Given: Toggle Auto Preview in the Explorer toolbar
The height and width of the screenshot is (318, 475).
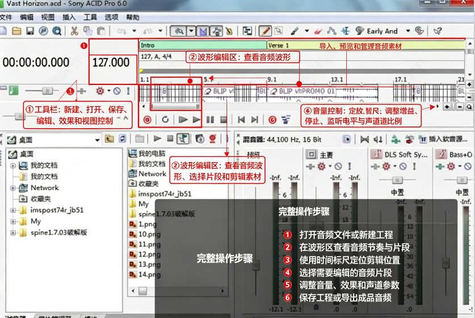Looking at the screenshot, I should click(183, 139).
